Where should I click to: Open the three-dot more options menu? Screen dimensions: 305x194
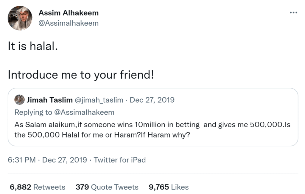[293, 12]
